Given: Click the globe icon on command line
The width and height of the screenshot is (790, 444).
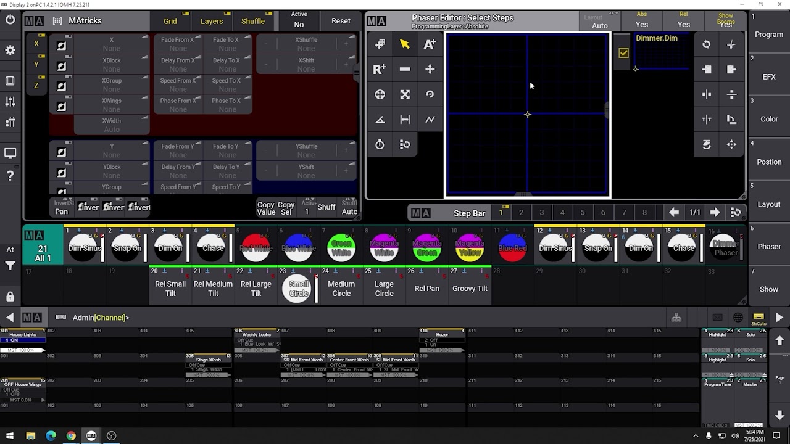Looking at the screenshot, I should [x=738, y=318].
